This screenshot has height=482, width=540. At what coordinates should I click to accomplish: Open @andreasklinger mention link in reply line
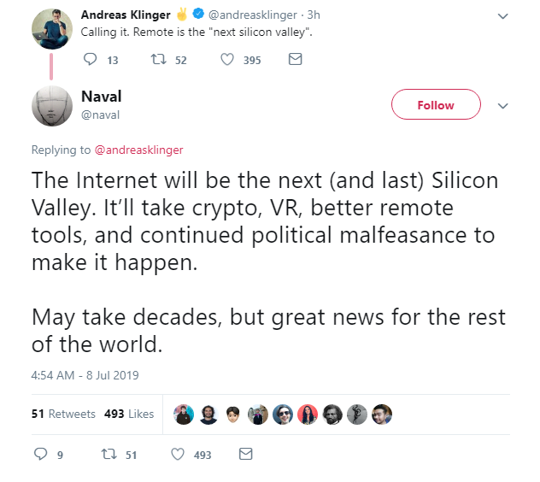[138, 150]
